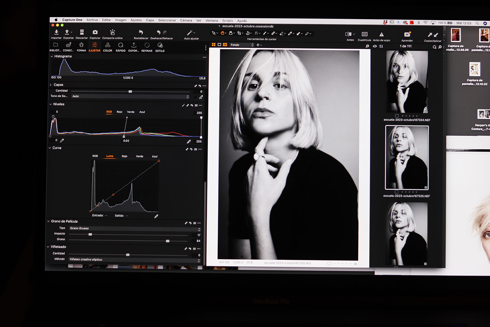Toggle the Cuadrícula grid overlay
Image resolution: width=490 pixels, height=327 pixels.
click(364, 34)
